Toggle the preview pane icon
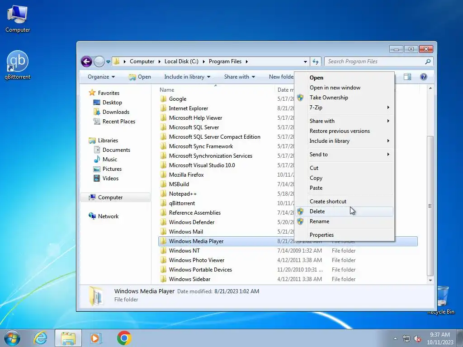Image resolution: width=463 pixels, height=347 pixels. click(x=407, y=77)
